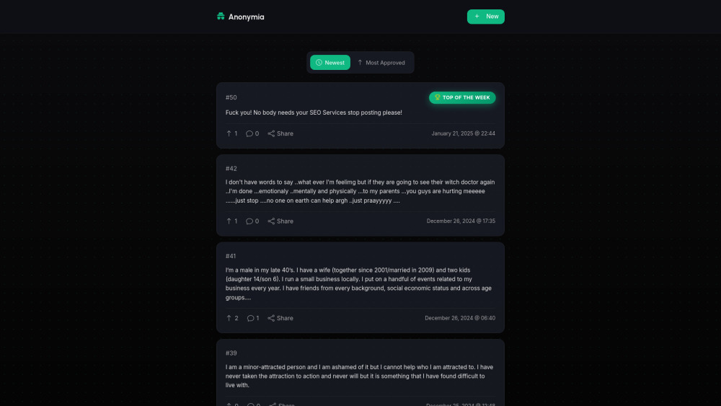The height and width of the screenshot is (406, 721).
Task: Upvote post #50 with the arrow icon
Action: pos(229,133)
